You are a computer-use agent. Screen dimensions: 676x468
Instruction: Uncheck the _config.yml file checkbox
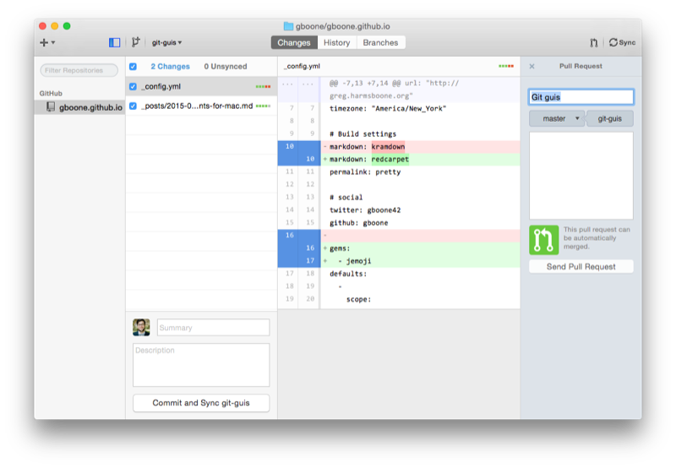(x=133, y=87)
